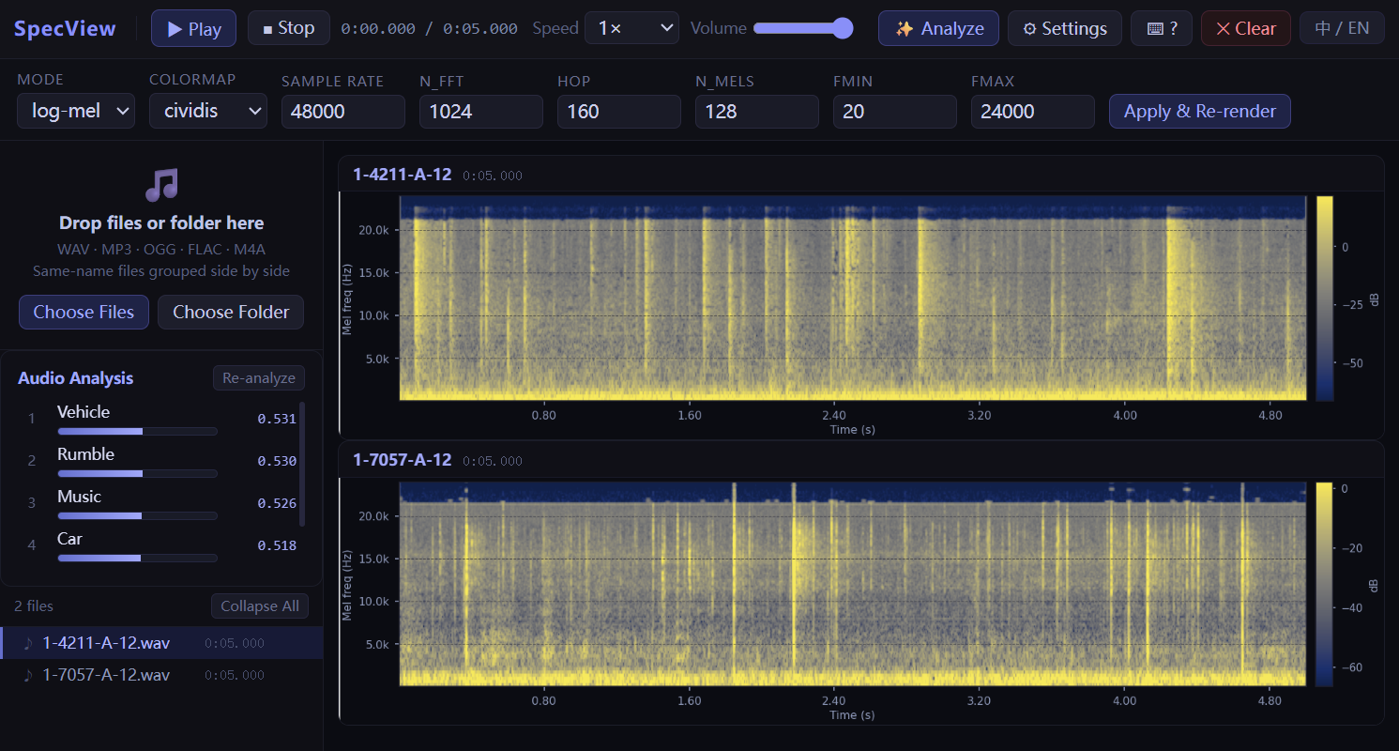
Task: Select file 1-7057-A-12.wav in the list
Action: [161, 675]
